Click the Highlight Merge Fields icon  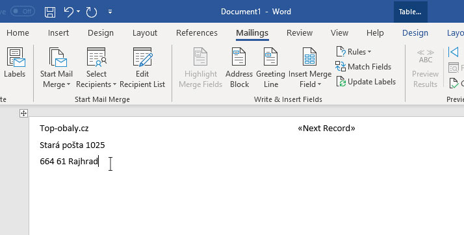point(200,56)
